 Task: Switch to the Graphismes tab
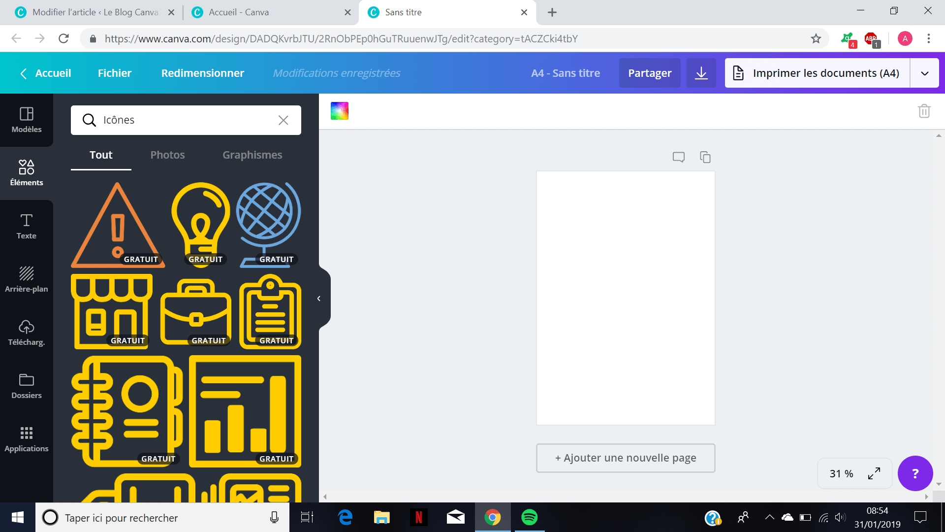252,155
